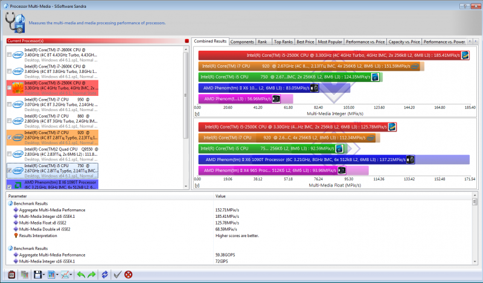The height and width of the screenshot is (283, 483).
Task: Click the tab strip scroll-left arrow
Action: (470, 41)
